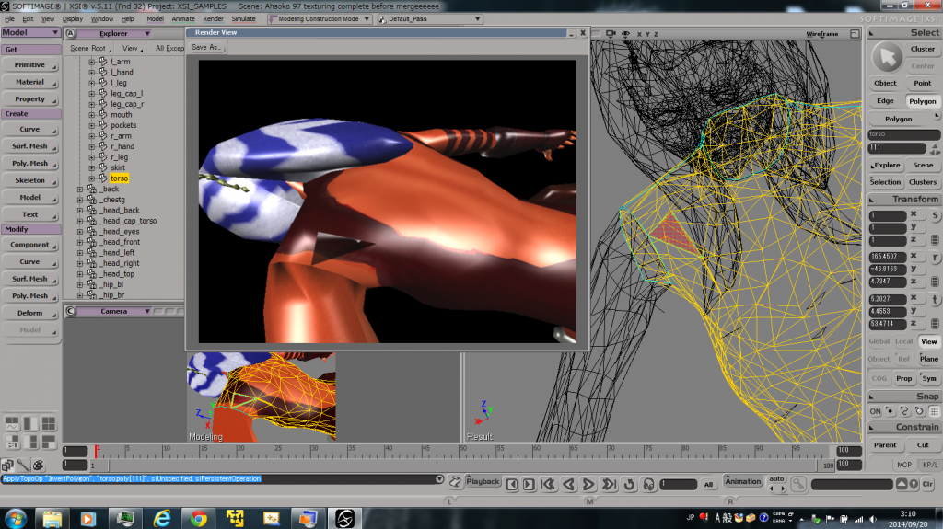Click the Deform button
This screenshot has height=529, width=943.
pyautogui.click(x=30, y=313)
